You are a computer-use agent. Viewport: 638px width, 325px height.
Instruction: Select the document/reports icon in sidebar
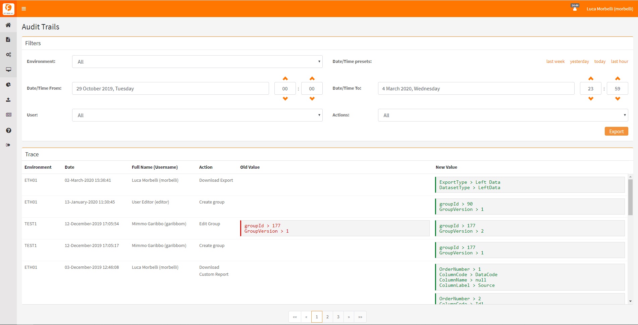point(8,39)
